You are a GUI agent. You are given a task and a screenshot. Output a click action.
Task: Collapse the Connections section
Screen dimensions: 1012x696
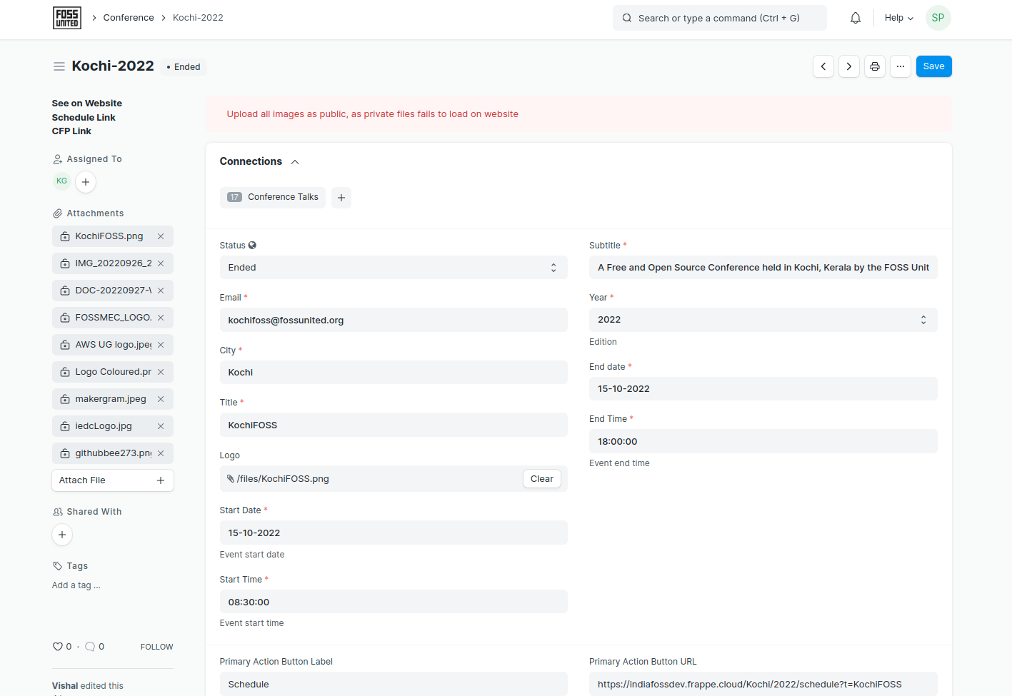pos(295,162)
